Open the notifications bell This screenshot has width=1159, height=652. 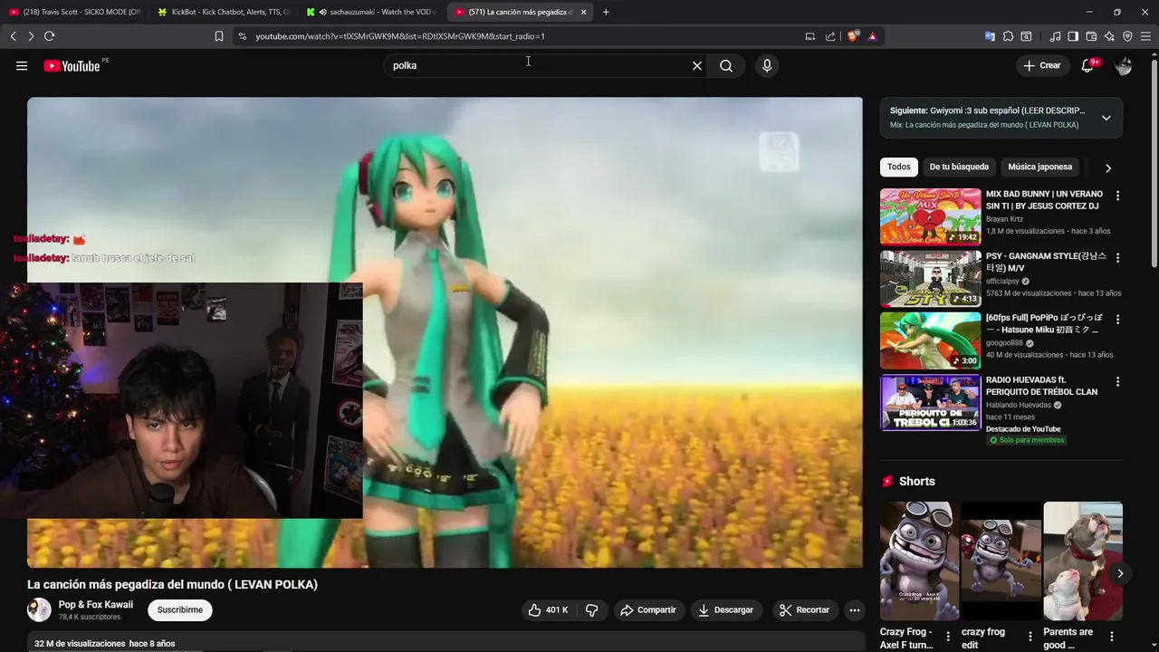coord(1088,65)
